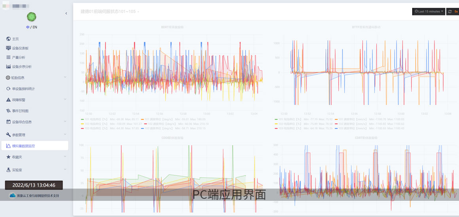Viewport: 459px width, 217px height.
Task: Expand the 轮胎信息 submenu
Action: (65, 77)
